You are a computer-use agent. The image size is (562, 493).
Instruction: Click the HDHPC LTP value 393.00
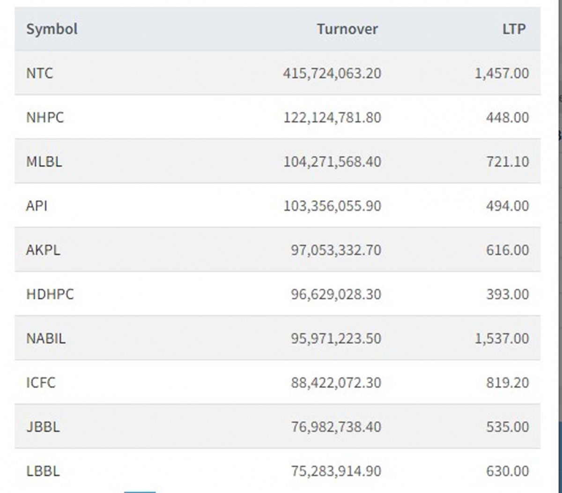(507, 294)
